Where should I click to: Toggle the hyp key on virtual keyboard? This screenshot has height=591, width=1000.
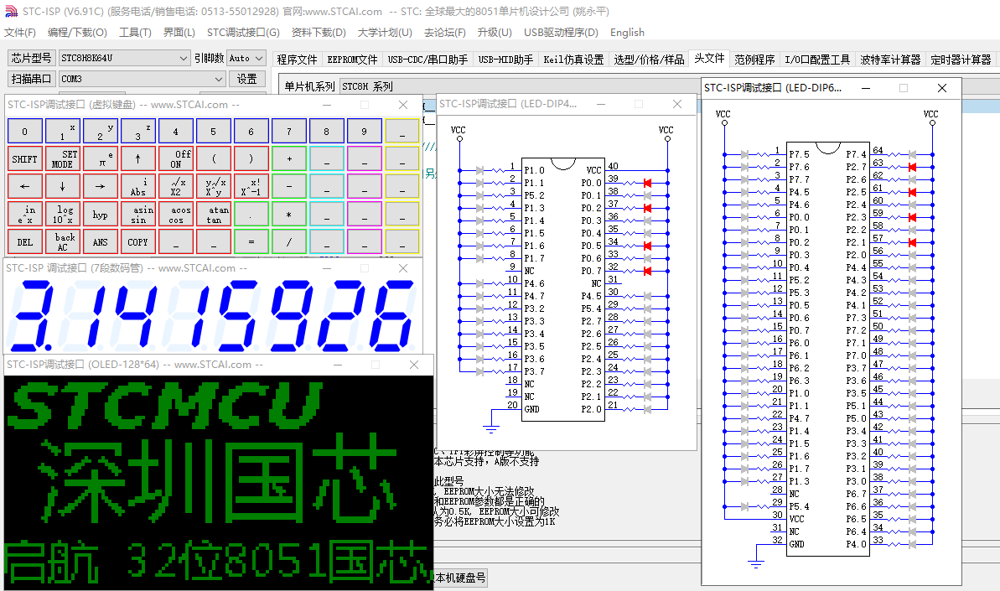click(x=100, y=215)
